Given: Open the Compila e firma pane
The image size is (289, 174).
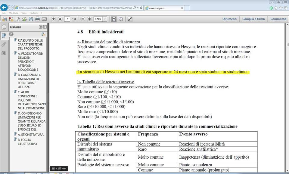Looking at the screenshot, I should (x=253, y=19).
